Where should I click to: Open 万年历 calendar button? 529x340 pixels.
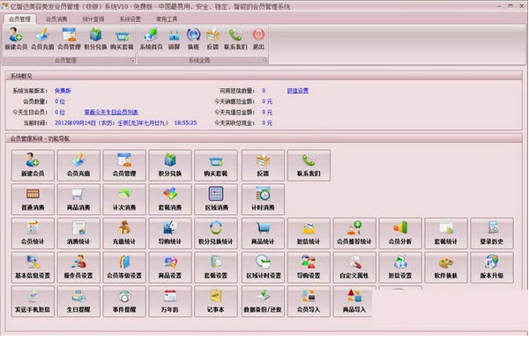click(170, 301)
